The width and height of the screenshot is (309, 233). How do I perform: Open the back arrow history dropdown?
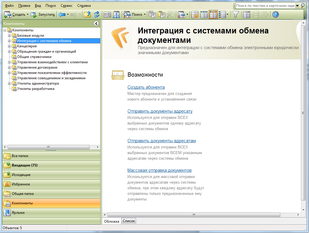coord(68,14)
